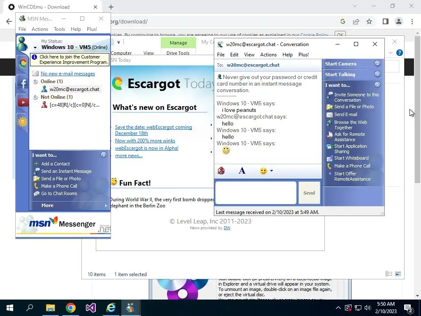Expand the More submenu in MSN main window
The width and height of the screenshot is (421, 316).
point(69,205)
